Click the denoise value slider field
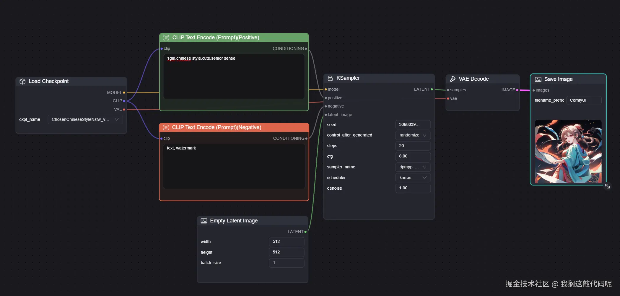 pyautogui.click(x=413, y=188)
